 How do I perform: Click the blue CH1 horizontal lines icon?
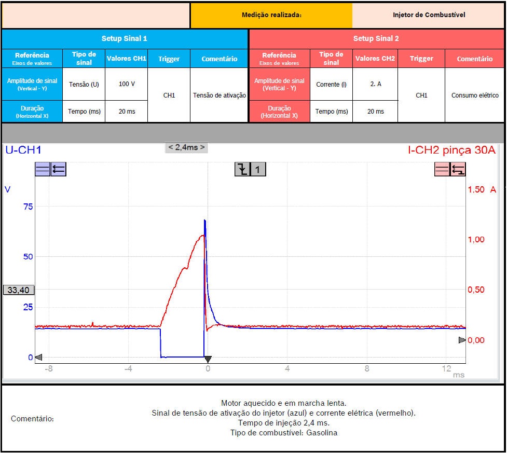pos(43,169)
